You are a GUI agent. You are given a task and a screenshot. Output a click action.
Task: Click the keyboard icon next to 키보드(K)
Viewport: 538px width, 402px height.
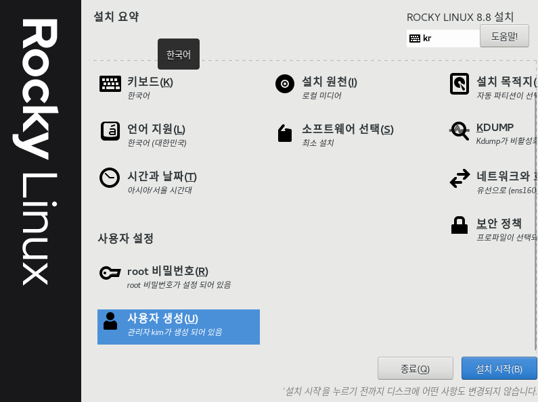[x=110, y=84]
